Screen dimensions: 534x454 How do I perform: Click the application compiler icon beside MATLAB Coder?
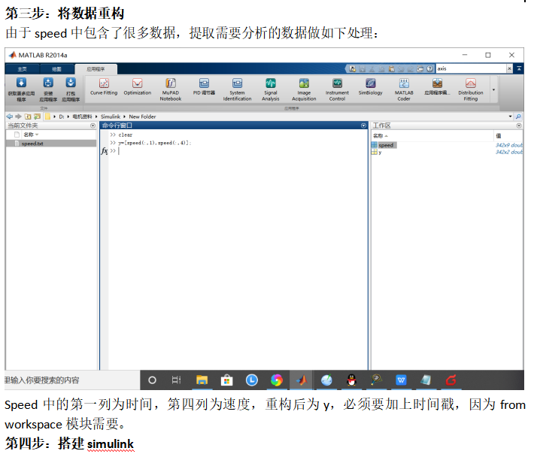[437, 86]
